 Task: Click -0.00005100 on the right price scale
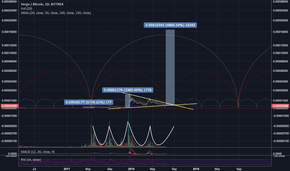tap(281, 141)
